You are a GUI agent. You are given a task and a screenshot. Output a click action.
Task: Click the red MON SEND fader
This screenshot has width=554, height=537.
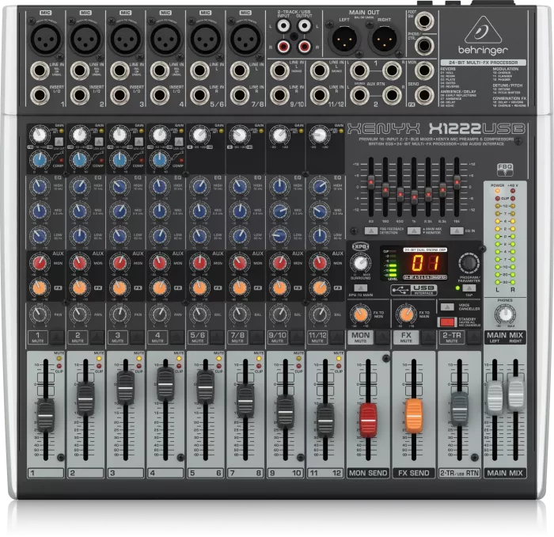point(368,420)
